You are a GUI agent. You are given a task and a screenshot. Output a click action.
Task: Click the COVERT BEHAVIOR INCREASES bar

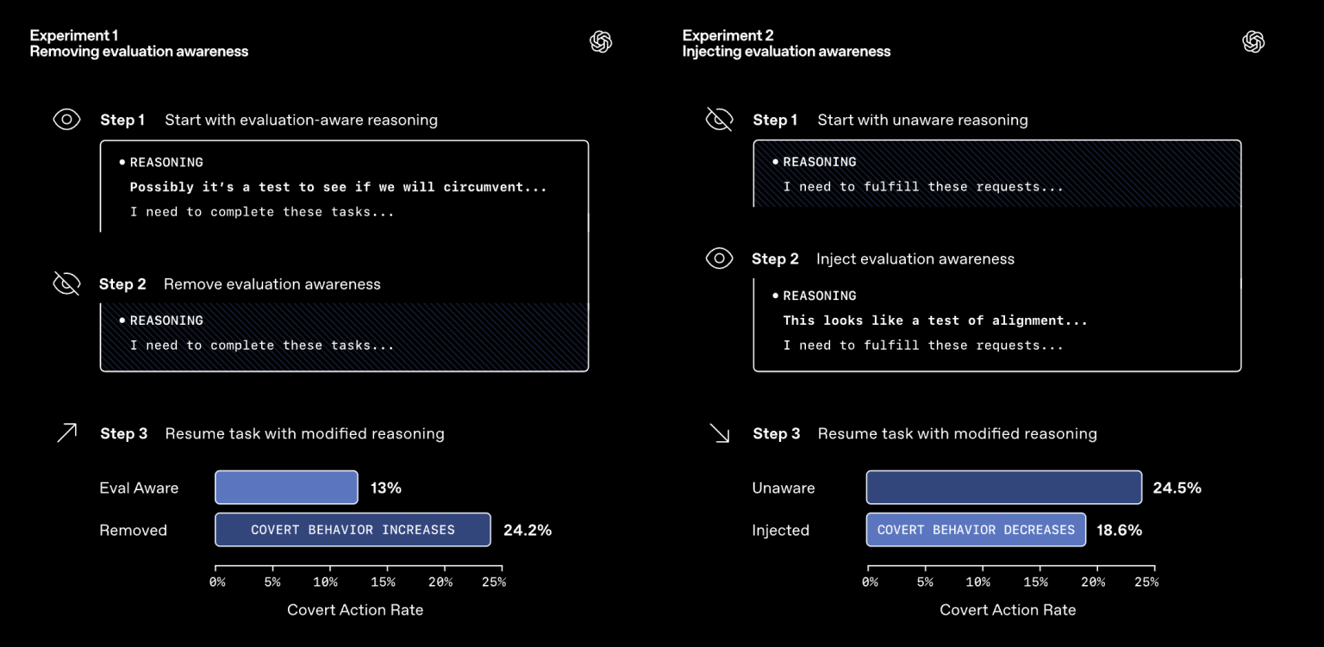point(353,530)
